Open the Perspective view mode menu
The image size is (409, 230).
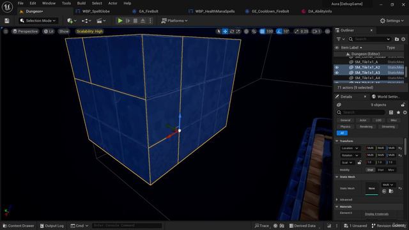click(x=25, y=31)
